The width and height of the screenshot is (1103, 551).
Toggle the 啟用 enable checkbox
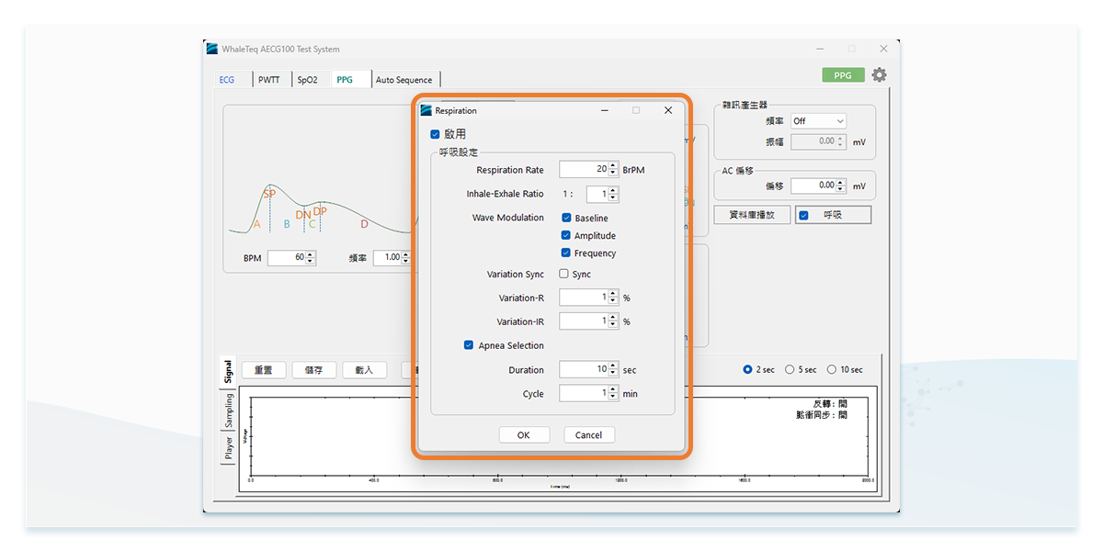click(x=435, y=134)
